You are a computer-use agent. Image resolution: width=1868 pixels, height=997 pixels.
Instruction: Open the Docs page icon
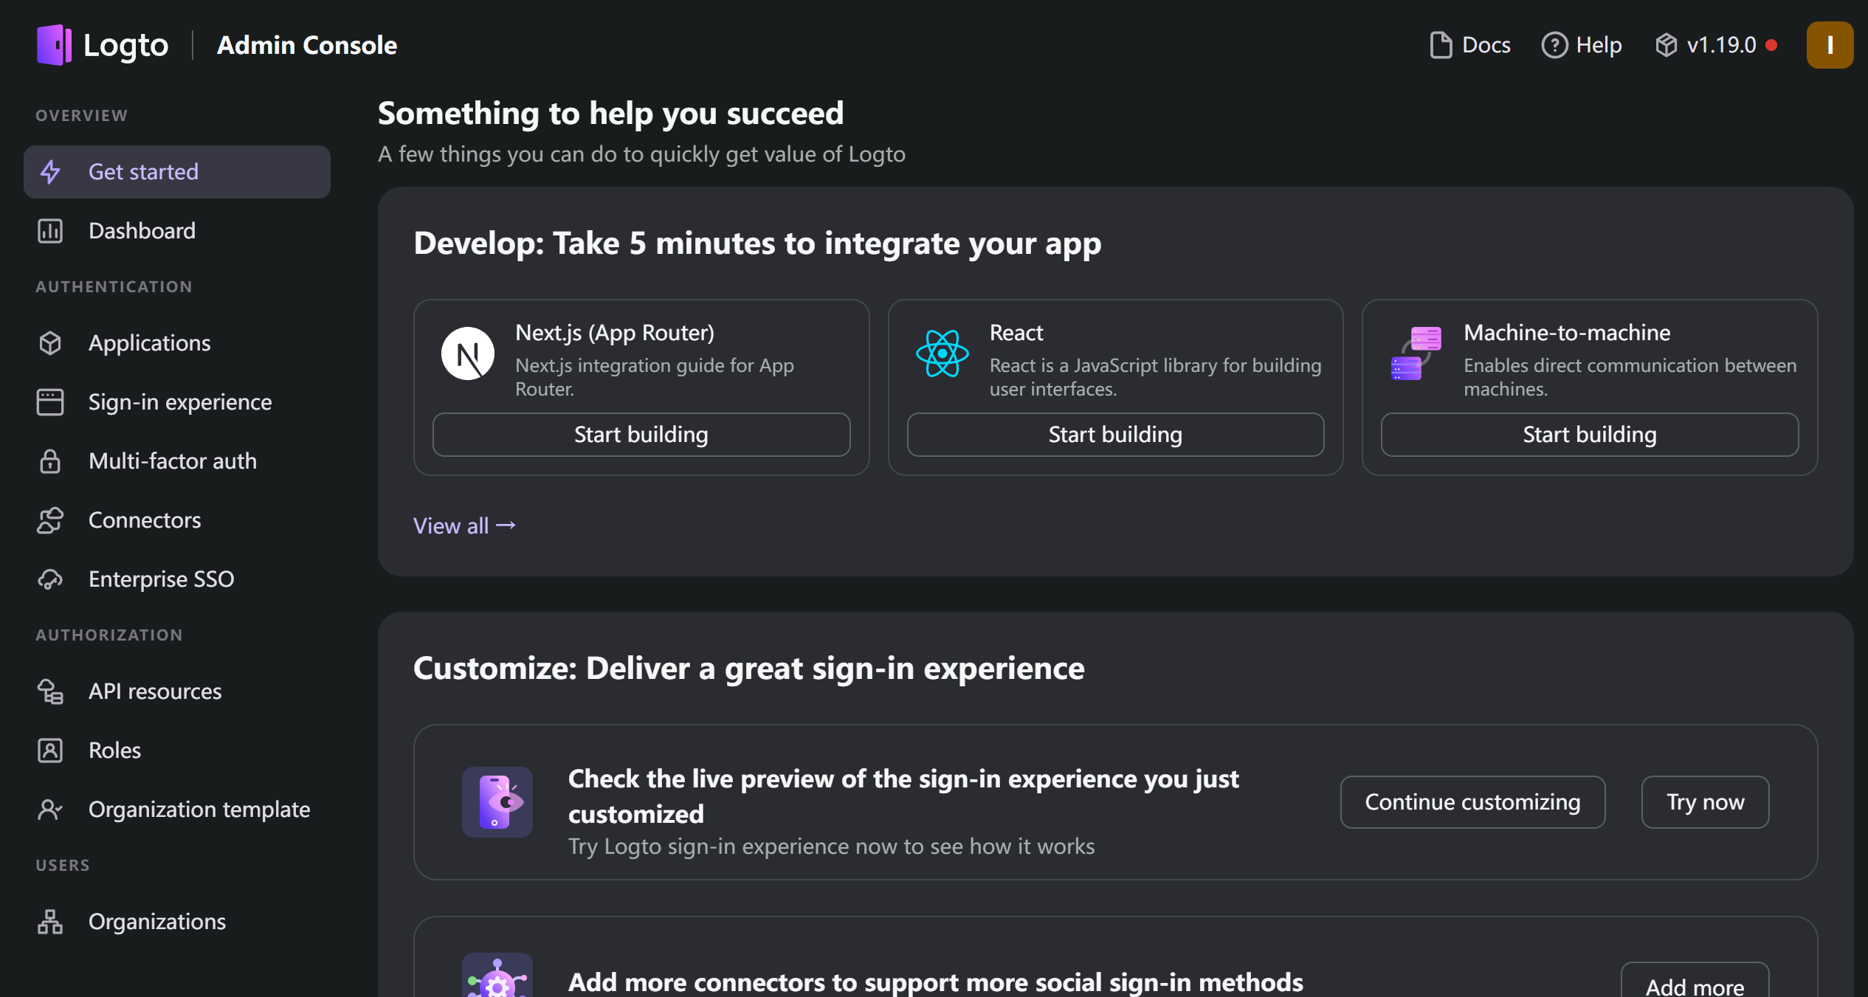[x=1440, y=45]
